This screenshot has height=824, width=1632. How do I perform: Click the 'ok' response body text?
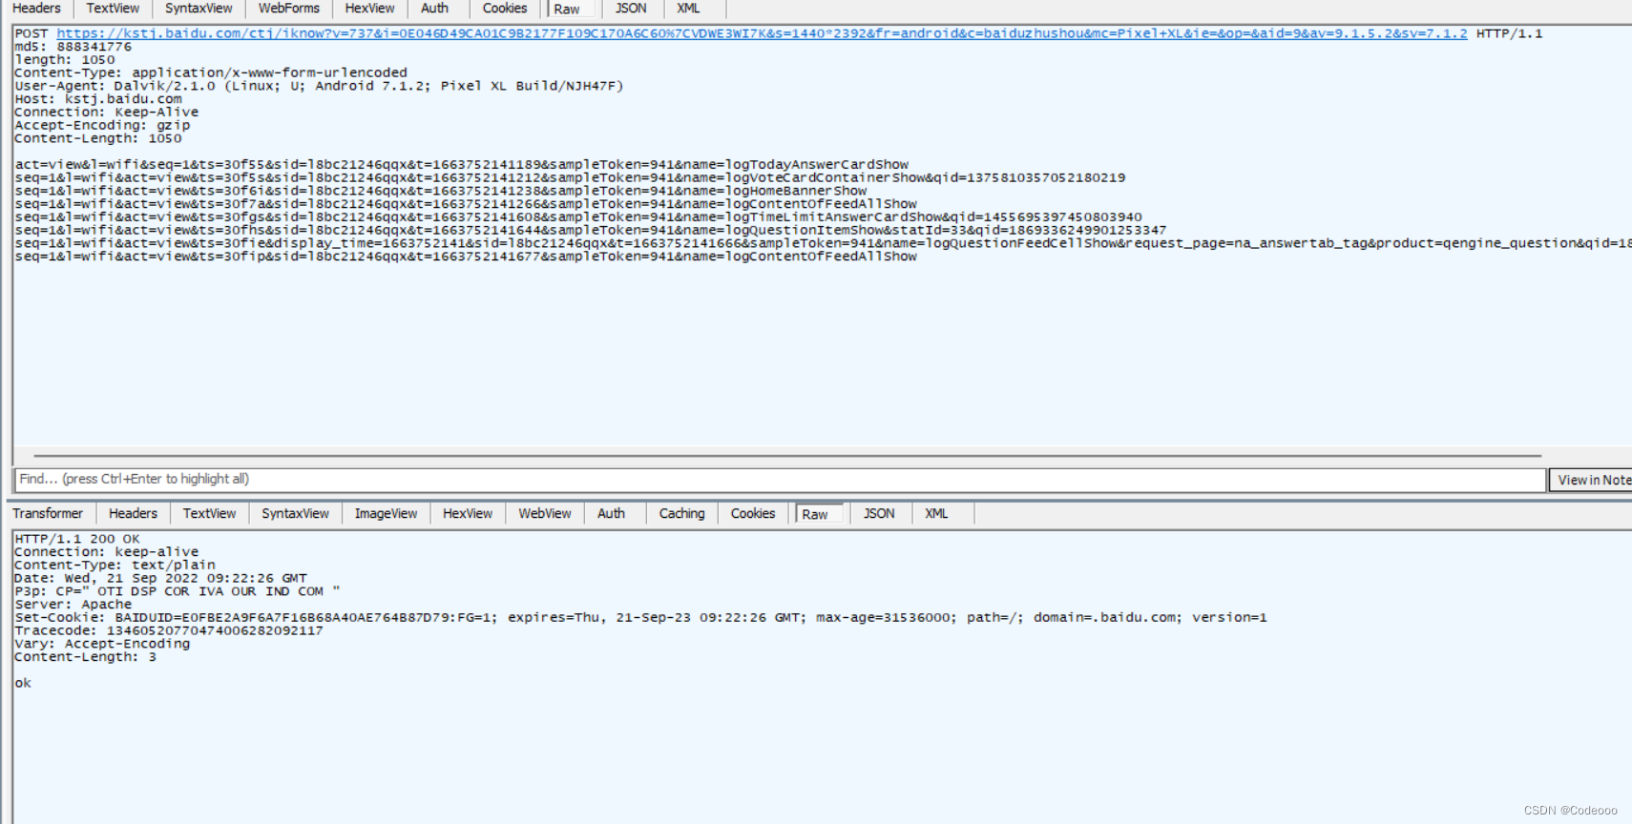point(23,684)
